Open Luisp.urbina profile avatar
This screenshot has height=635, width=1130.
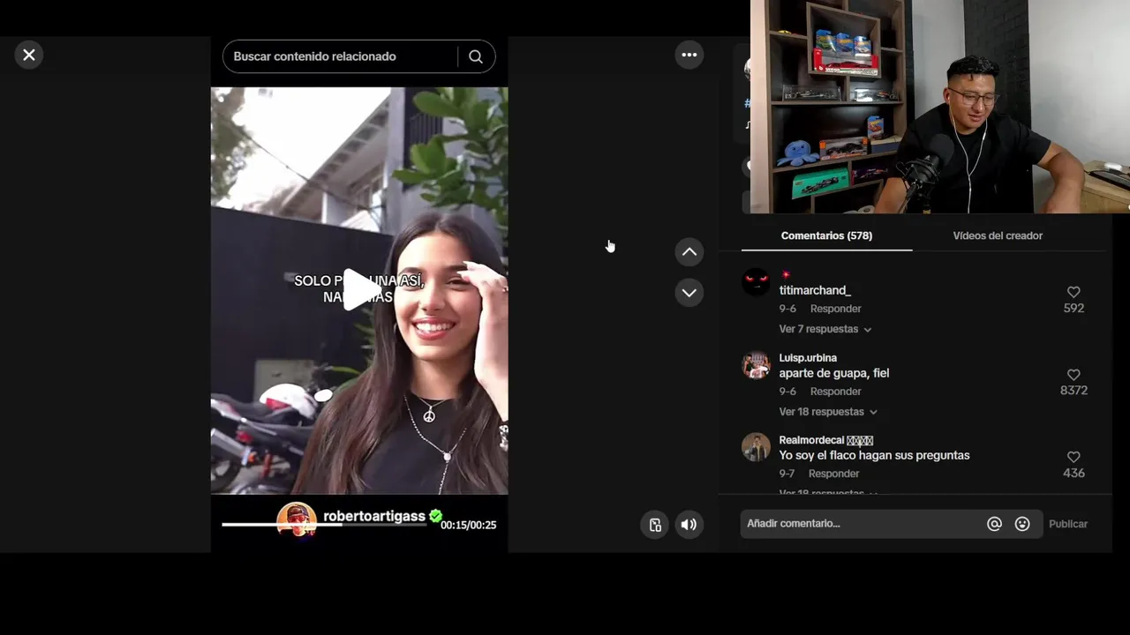coord(756,365)
